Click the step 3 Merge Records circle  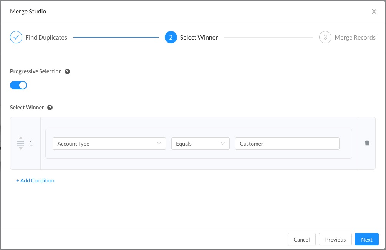click(x=325, y=37)
